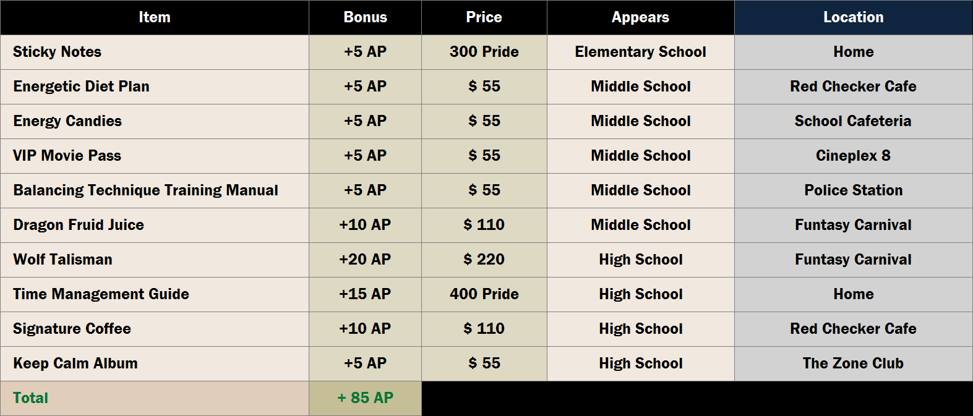Select the Energy Candies row name
Screen dimensions: 973x416
pyautogui.click(x=67, y=121)
